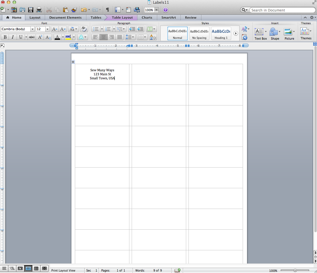Click the Clear Formatting icon
Screen dimensions: 317x273
tap(84, 29)
